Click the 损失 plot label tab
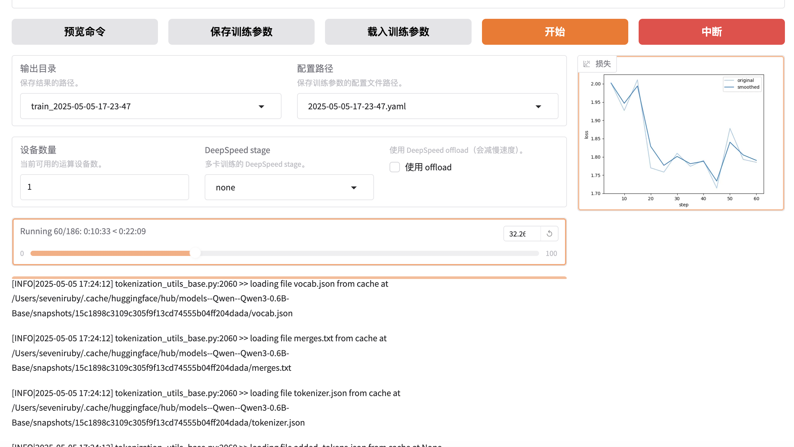 (603, 64)
